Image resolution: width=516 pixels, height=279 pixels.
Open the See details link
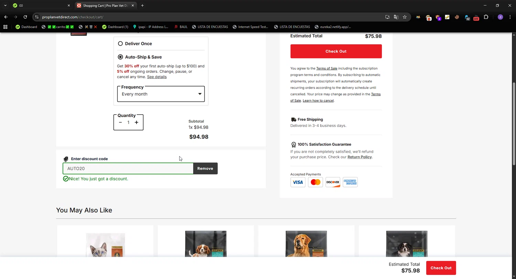pos(157,77)
